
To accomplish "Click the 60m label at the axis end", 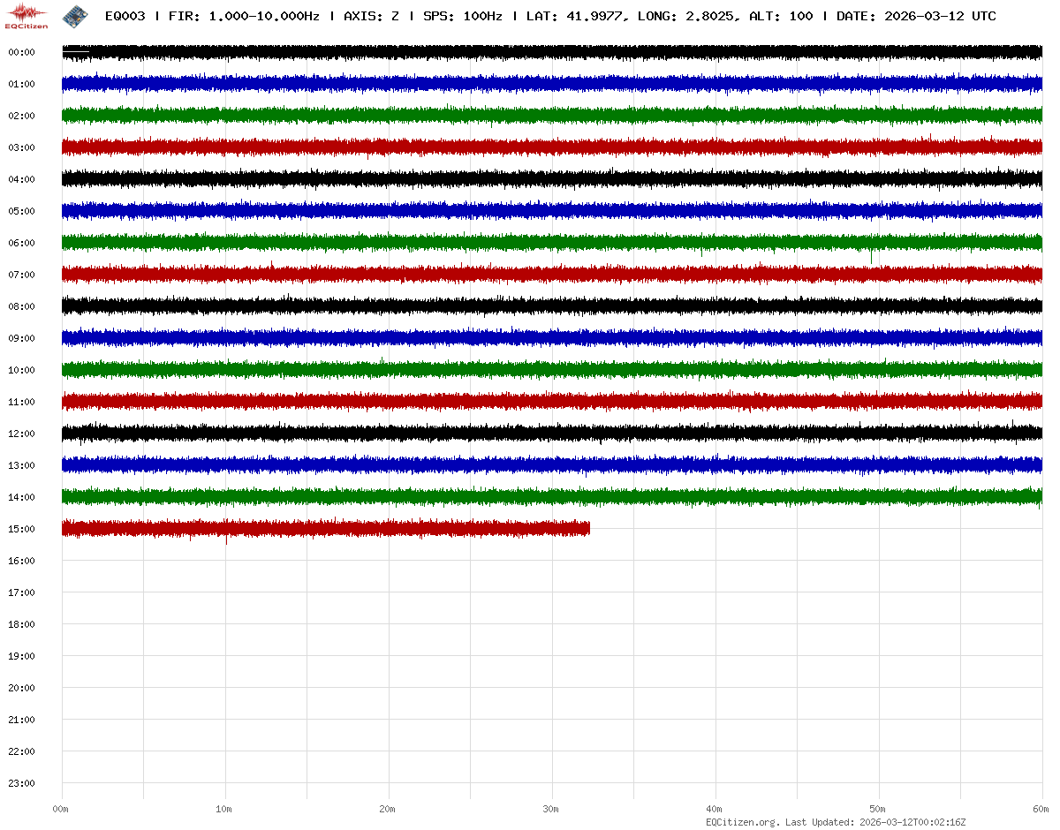I will [x=1041, y=810].
